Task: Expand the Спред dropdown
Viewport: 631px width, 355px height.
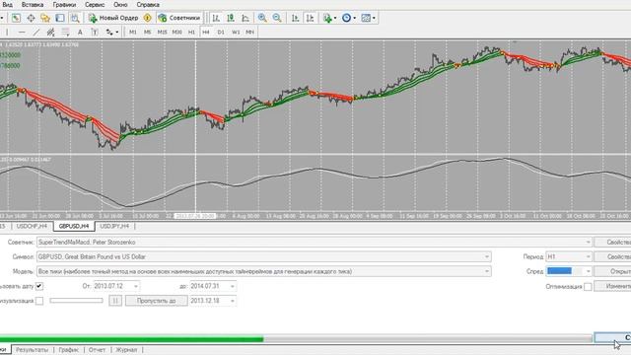Action: click(x=588, y=271)
